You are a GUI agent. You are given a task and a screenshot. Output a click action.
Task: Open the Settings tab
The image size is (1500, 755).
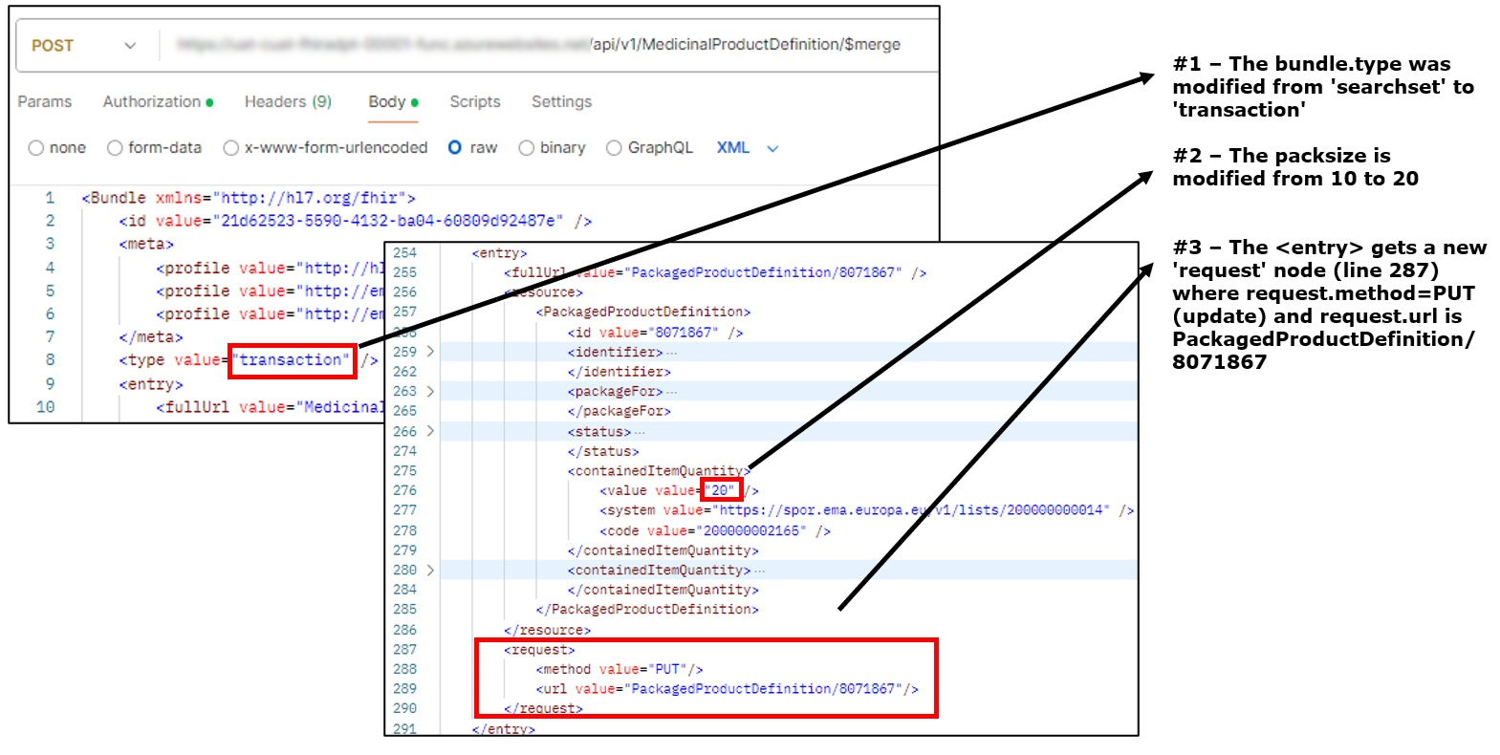tap(561, 101)
